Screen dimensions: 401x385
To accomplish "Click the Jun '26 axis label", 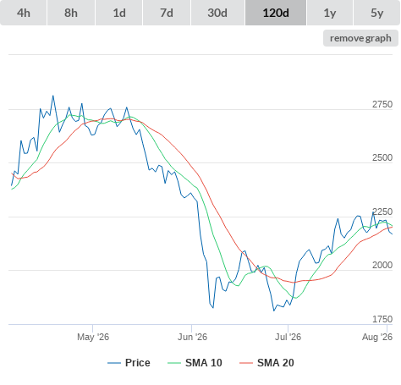I will click(192, 337).
